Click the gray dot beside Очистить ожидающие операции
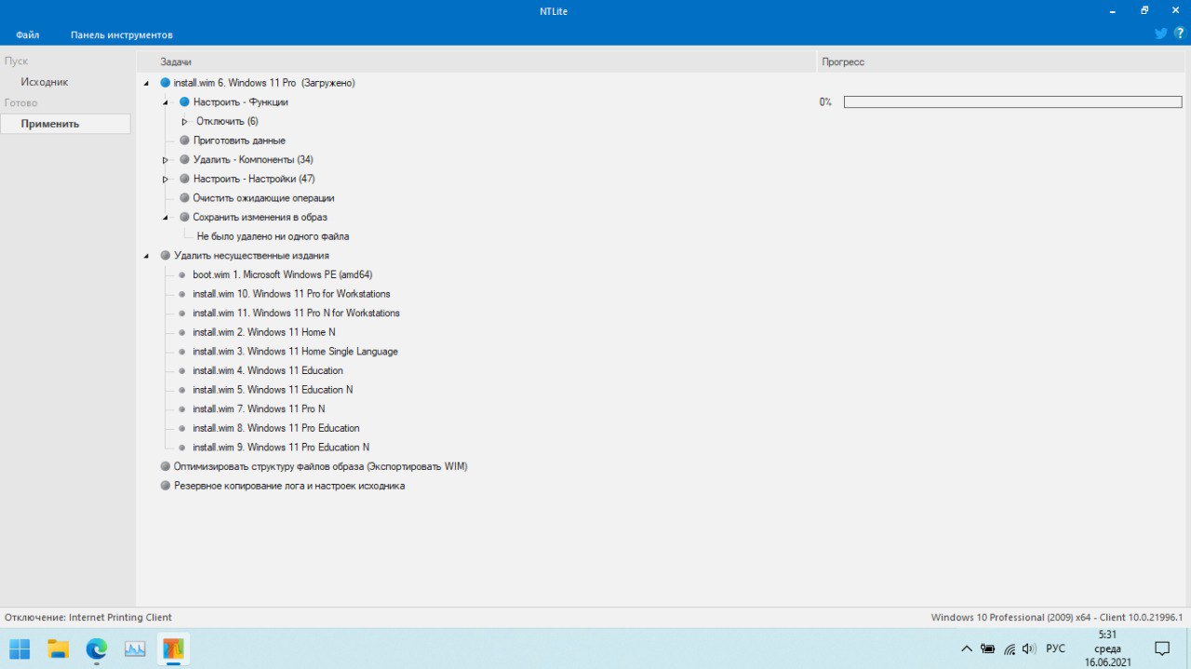This screenshot has width=1191, height=669. point(184,198)
